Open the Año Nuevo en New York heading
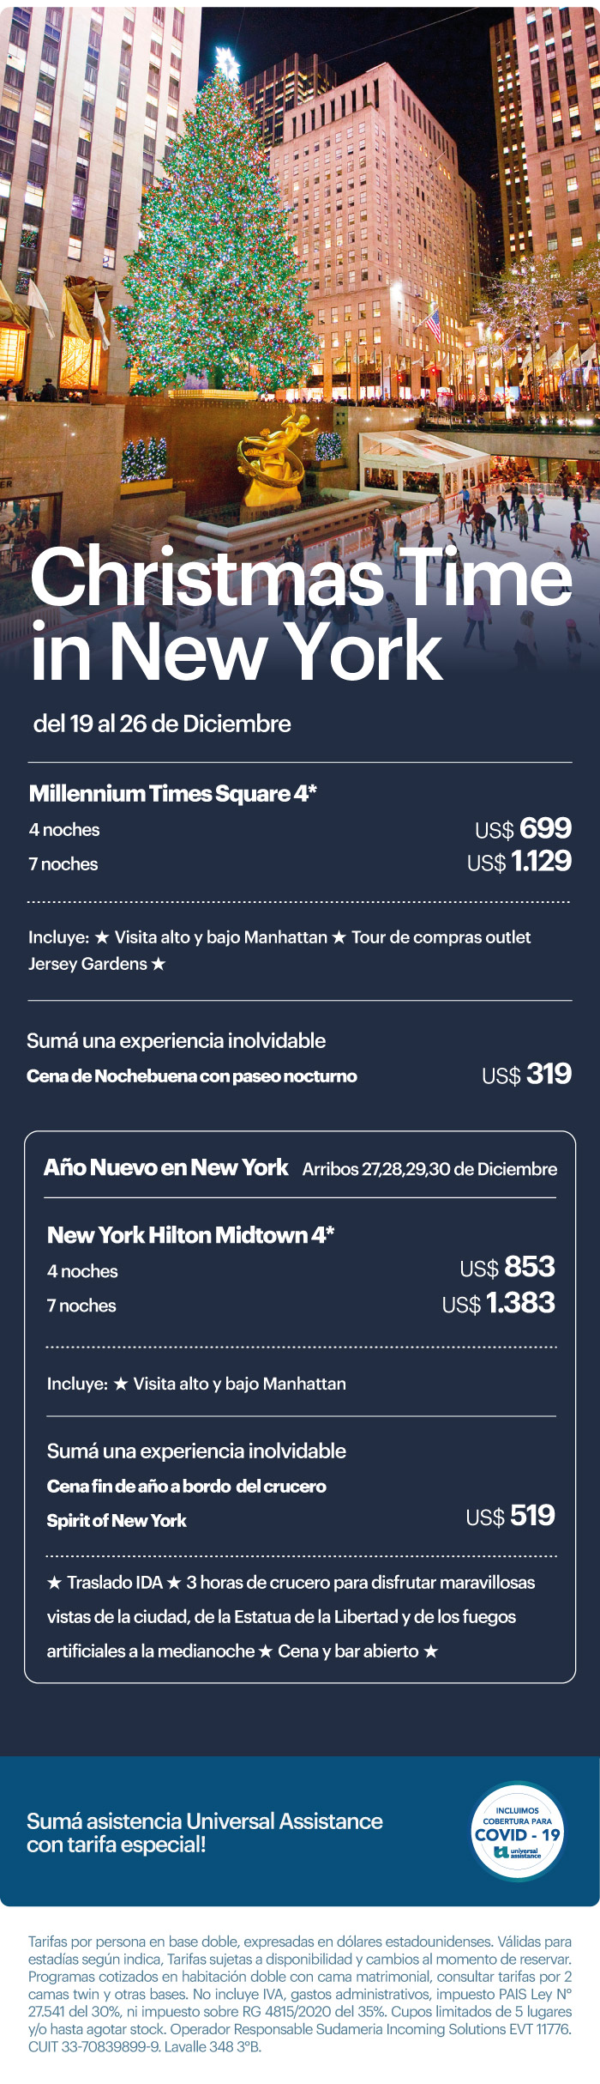Image resolution: width=600 pixels, height=2084 pixels. pyautogui.click(x=166, y=1167)
